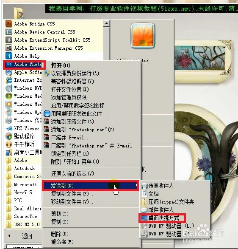Expand the Adobe folder
Viewport: 238px width, 249px height.
(23, 160)
